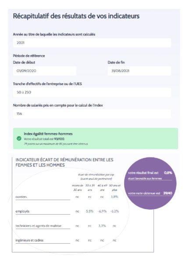The image size is (186, 263).
Task: Open the Tranche d'effectifs field 50 à 250
Action: click(x=92, y=92)
